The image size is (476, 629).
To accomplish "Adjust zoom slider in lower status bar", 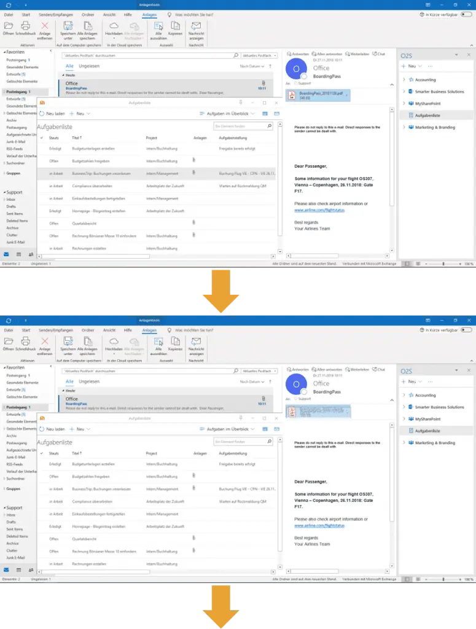I will [443, 579].
